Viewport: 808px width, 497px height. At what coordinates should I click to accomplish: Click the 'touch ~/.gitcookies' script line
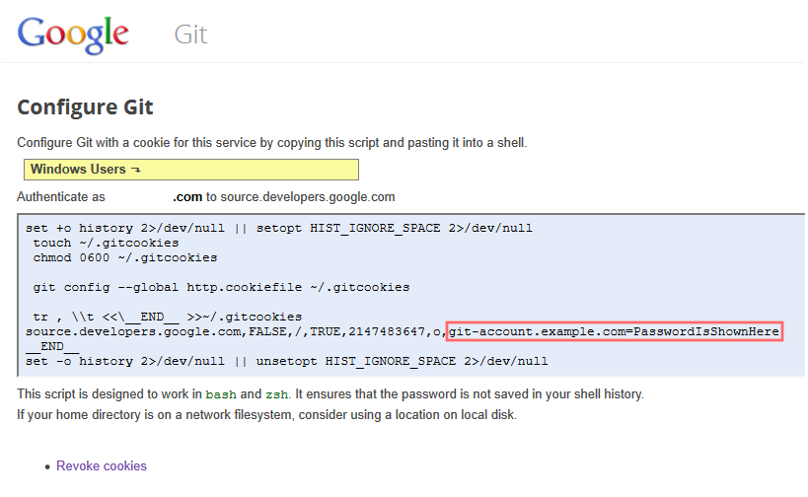point(106,243)
